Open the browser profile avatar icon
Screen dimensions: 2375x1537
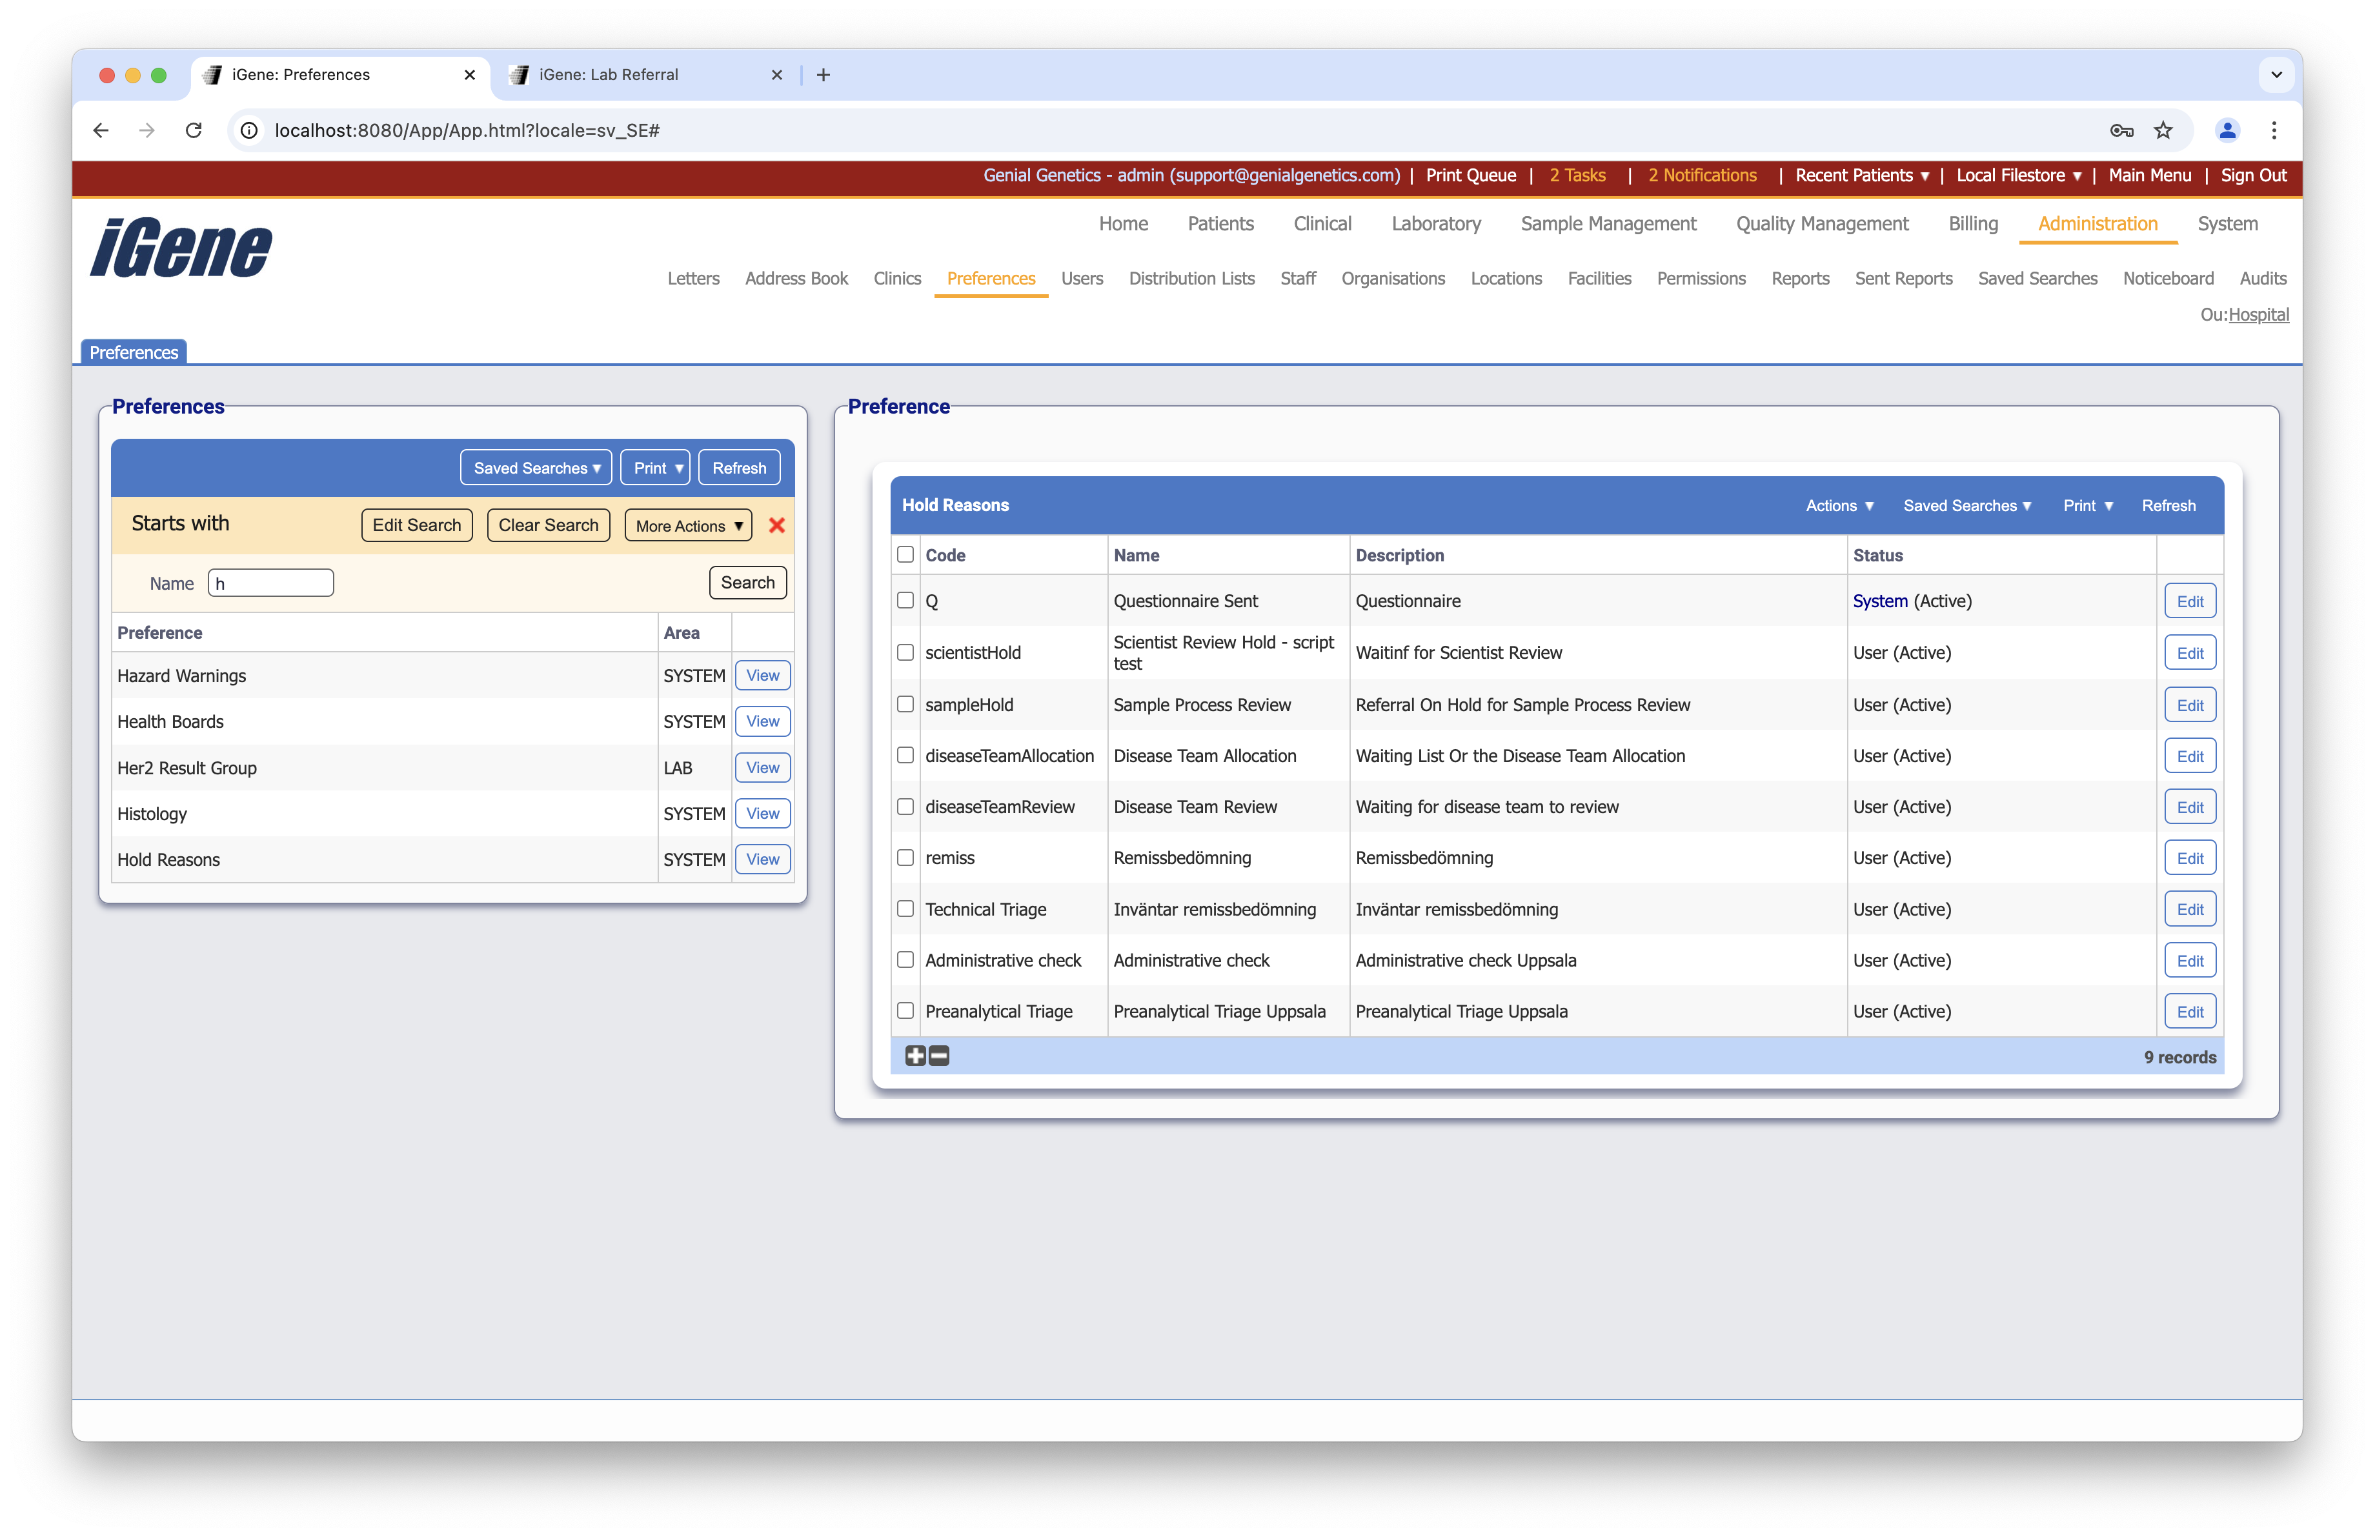pyautogui.click(x=2227, y=130)
